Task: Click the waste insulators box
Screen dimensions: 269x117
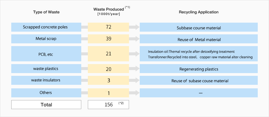Action: (x=46, y=80)
